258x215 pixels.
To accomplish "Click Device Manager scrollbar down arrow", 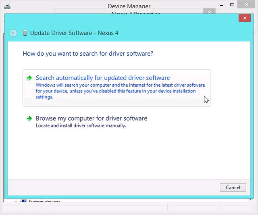I will tap(250, 199).
